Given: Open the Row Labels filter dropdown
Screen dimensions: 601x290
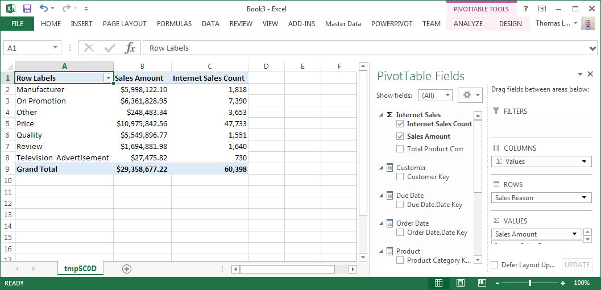Looking at the screenshot, I should pos(107,78).
